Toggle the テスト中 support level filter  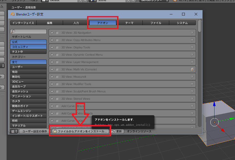[28, 52]
